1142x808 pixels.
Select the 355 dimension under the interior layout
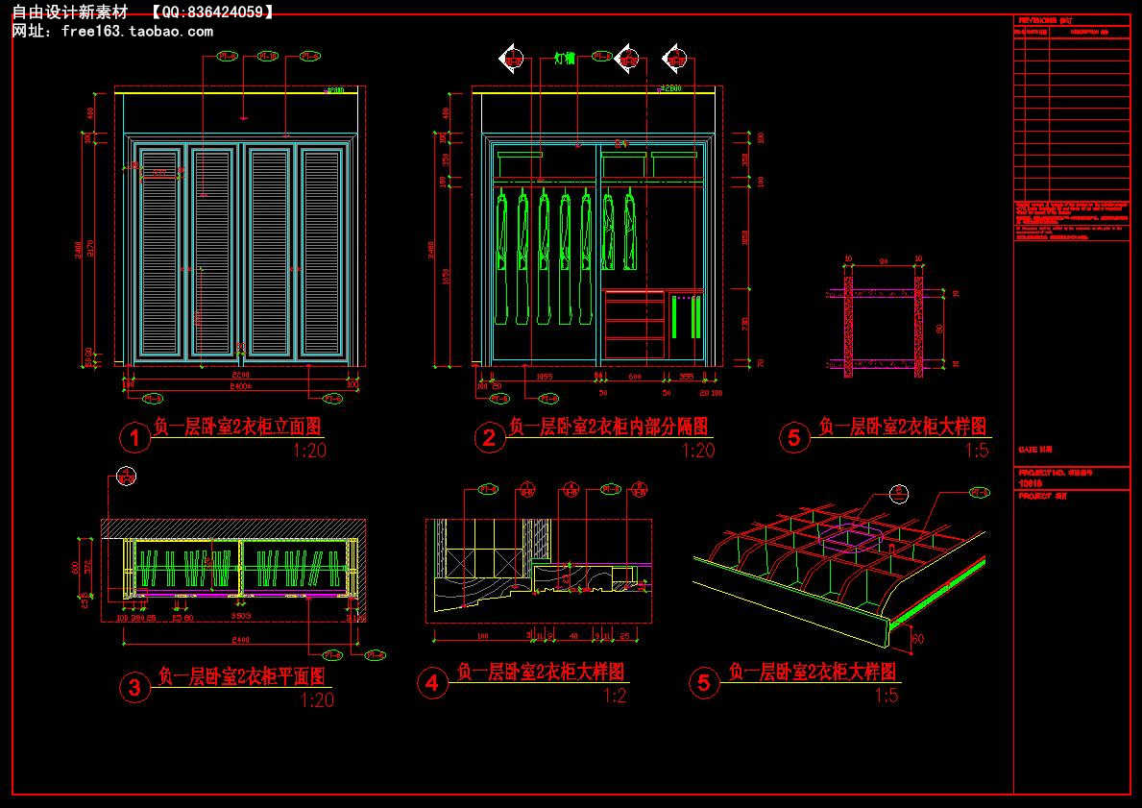point(686,377)
